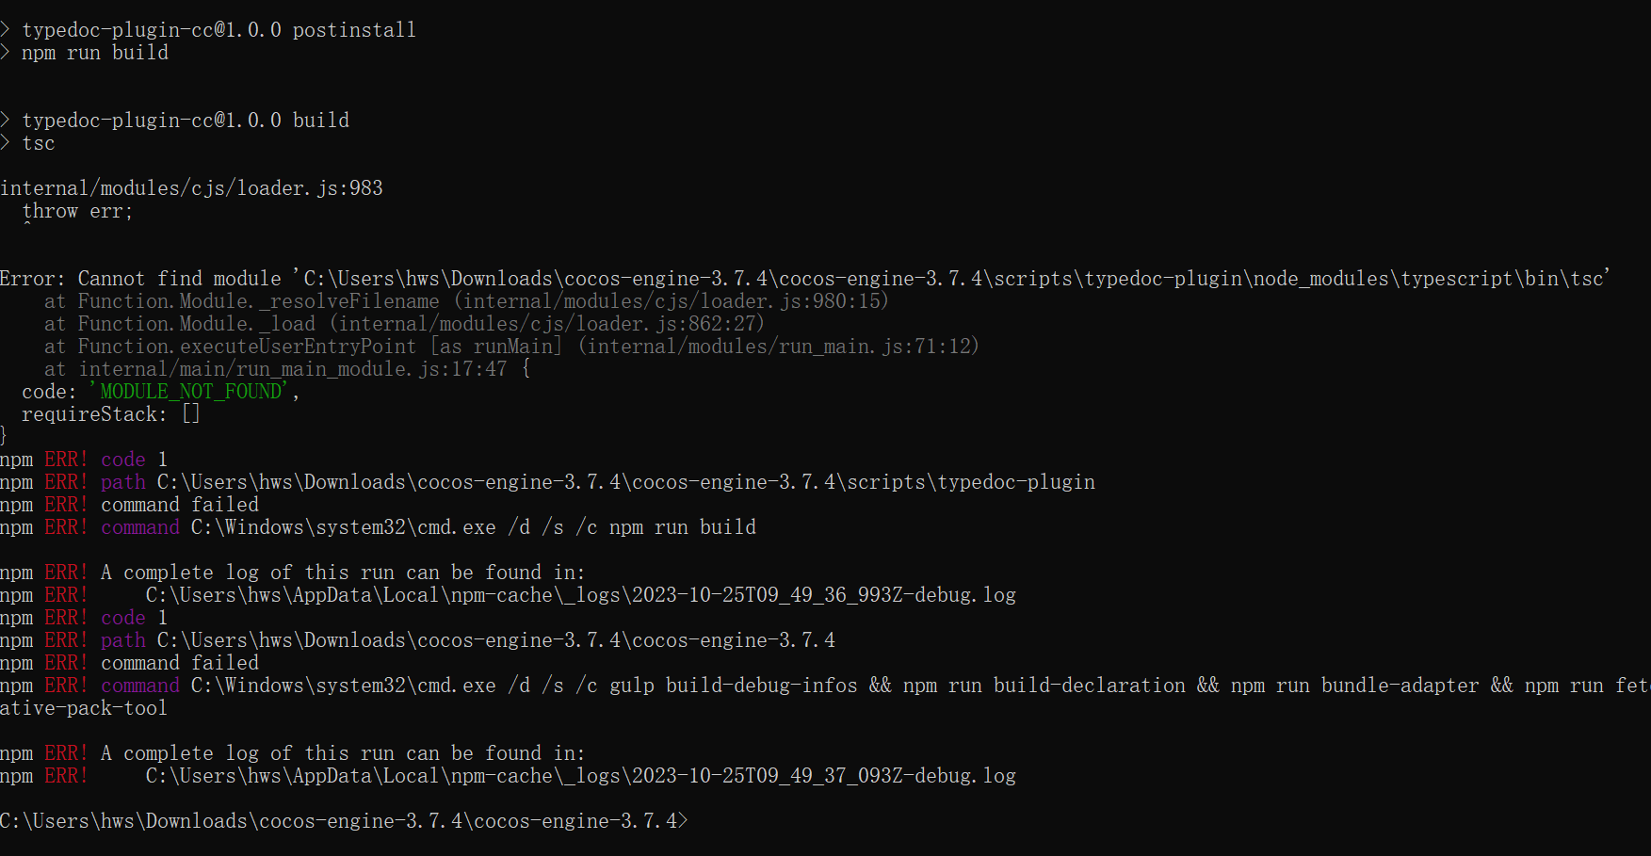This screenshot has width=1651, height=856.
Task: Click the "throw err;" line
Action: [77, 212]
